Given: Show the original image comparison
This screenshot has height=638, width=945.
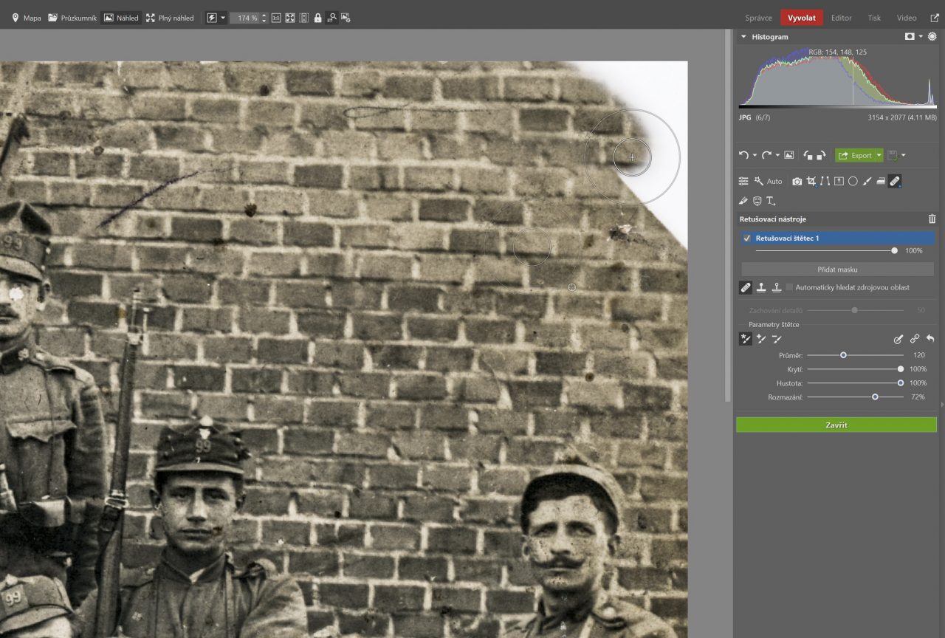Looking at the screenshot, I should (x=788, y=155).
